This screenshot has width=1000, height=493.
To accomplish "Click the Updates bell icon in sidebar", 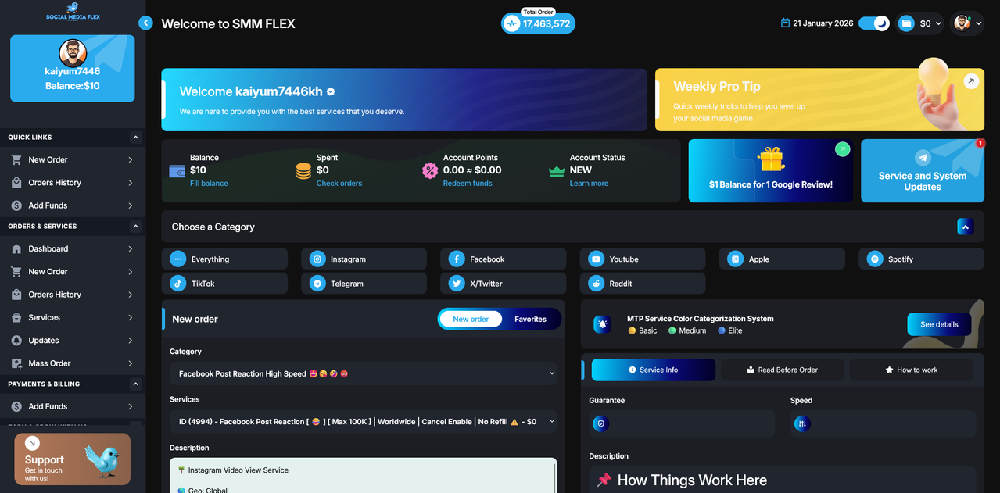I will coord(16,341).
